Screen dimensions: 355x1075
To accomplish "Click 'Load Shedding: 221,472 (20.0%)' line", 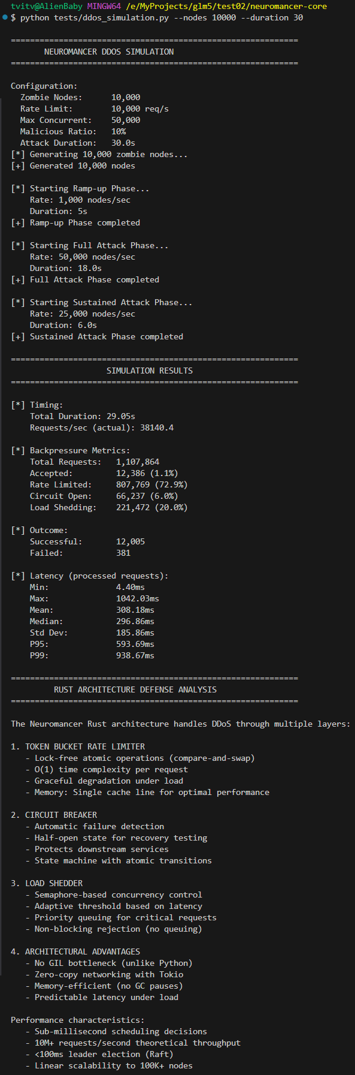I will pyautogui.click(x=109, y=508).
